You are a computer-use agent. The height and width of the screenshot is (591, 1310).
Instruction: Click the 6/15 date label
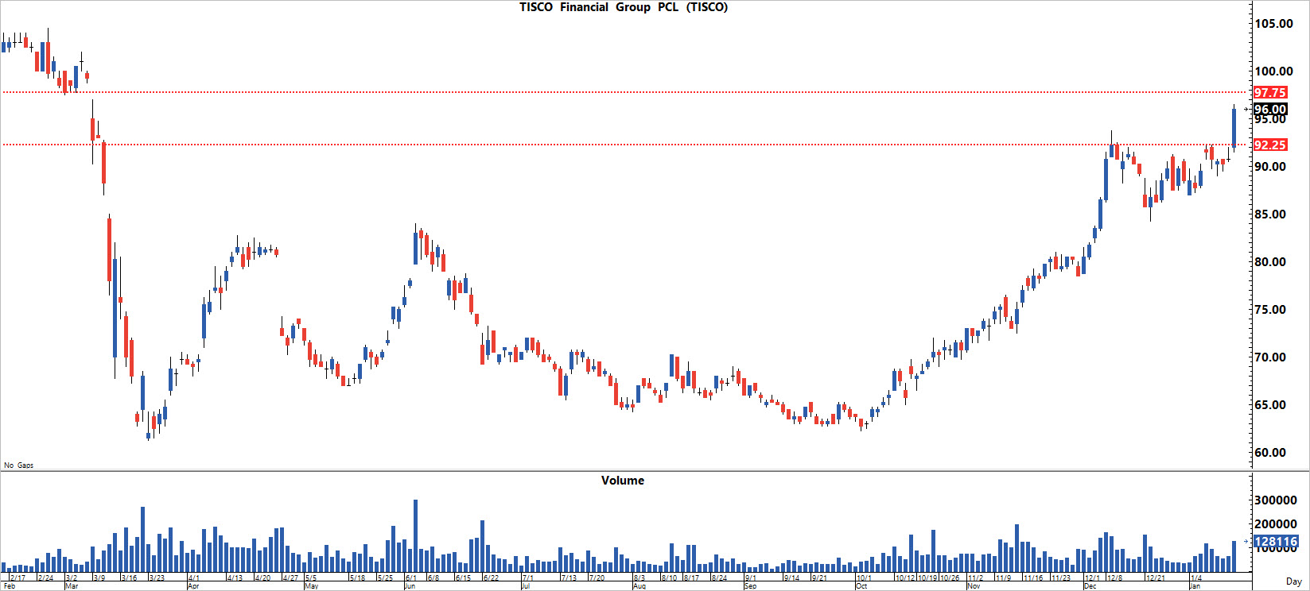pyautogui.click(x=462, y=578)
